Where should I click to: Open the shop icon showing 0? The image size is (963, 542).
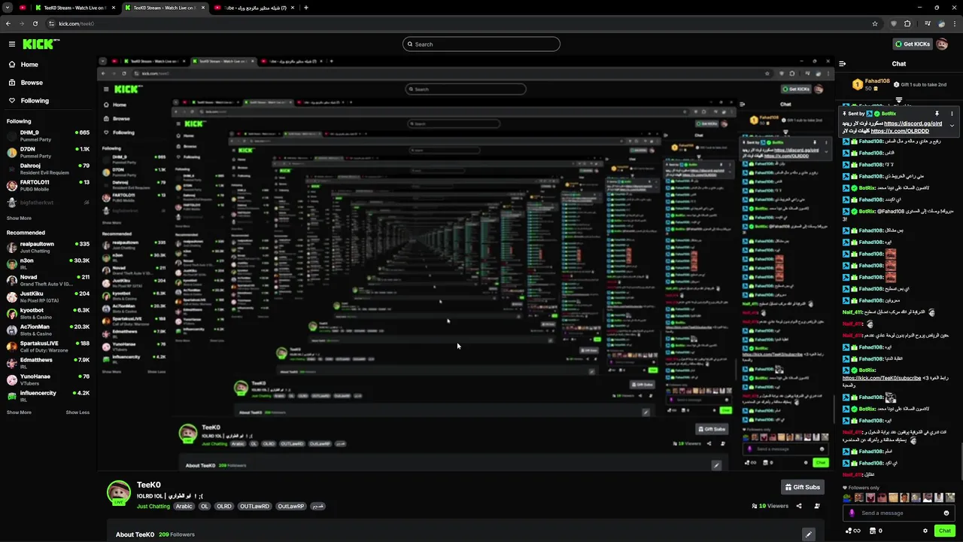[x=876, y=531]
